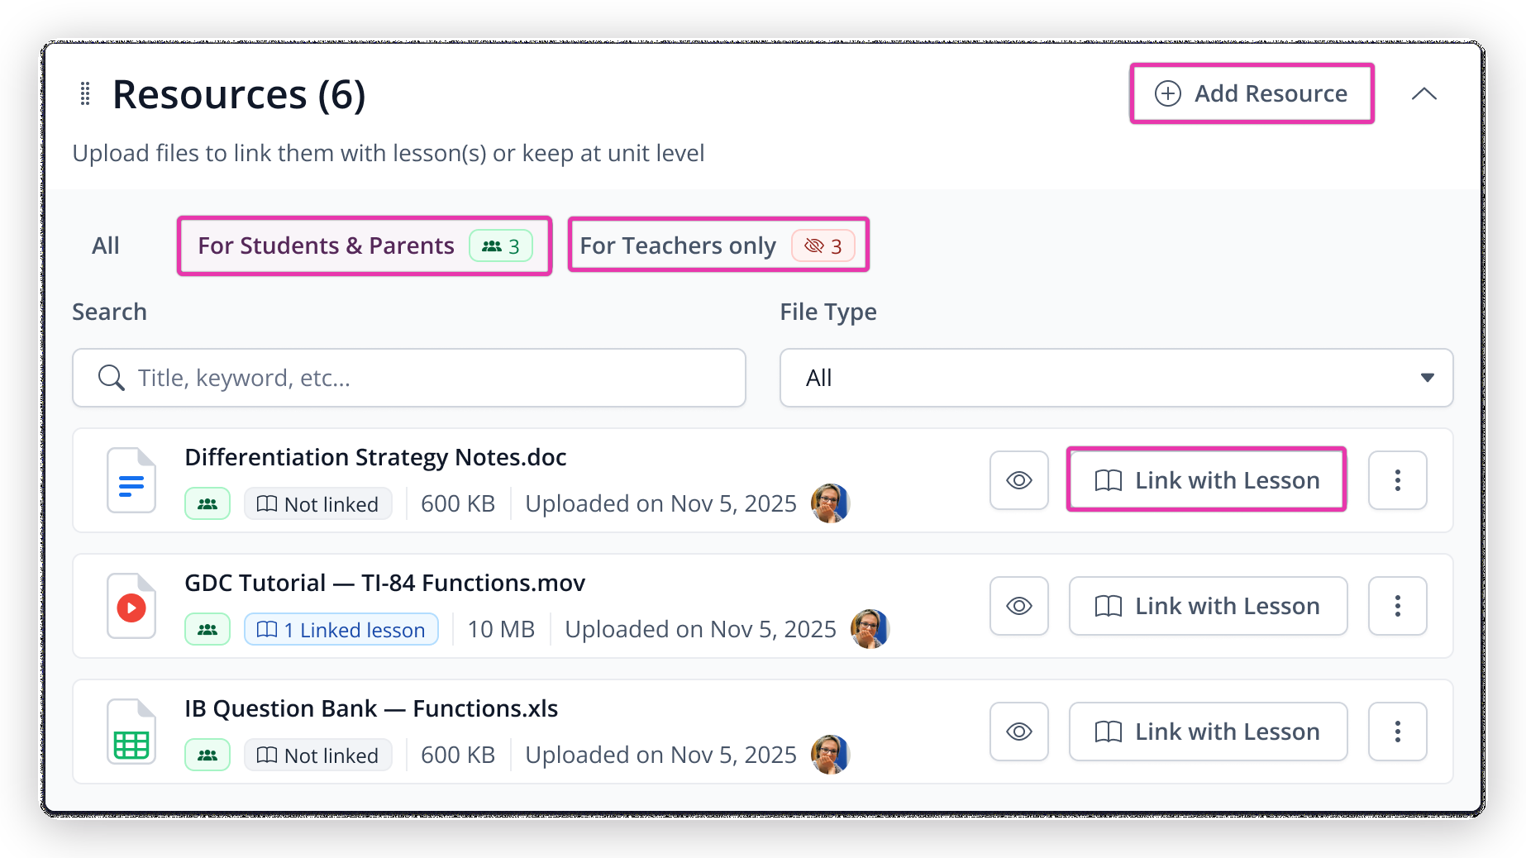This screenshot has width=1526, height=858.
Task: Switch to For Students & Parents tab
Action: [365, 245]
